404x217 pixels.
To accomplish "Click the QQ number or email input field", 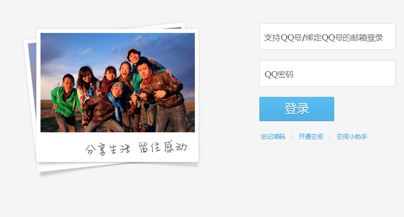I will [328, 36].
